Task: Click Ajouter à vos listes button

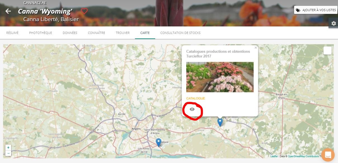Action: coord(316,10)
